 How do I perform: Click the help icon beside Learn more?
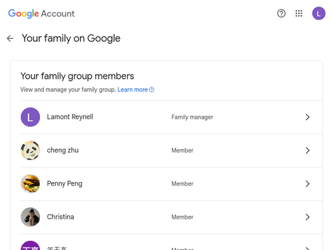[x=152, y=90]
